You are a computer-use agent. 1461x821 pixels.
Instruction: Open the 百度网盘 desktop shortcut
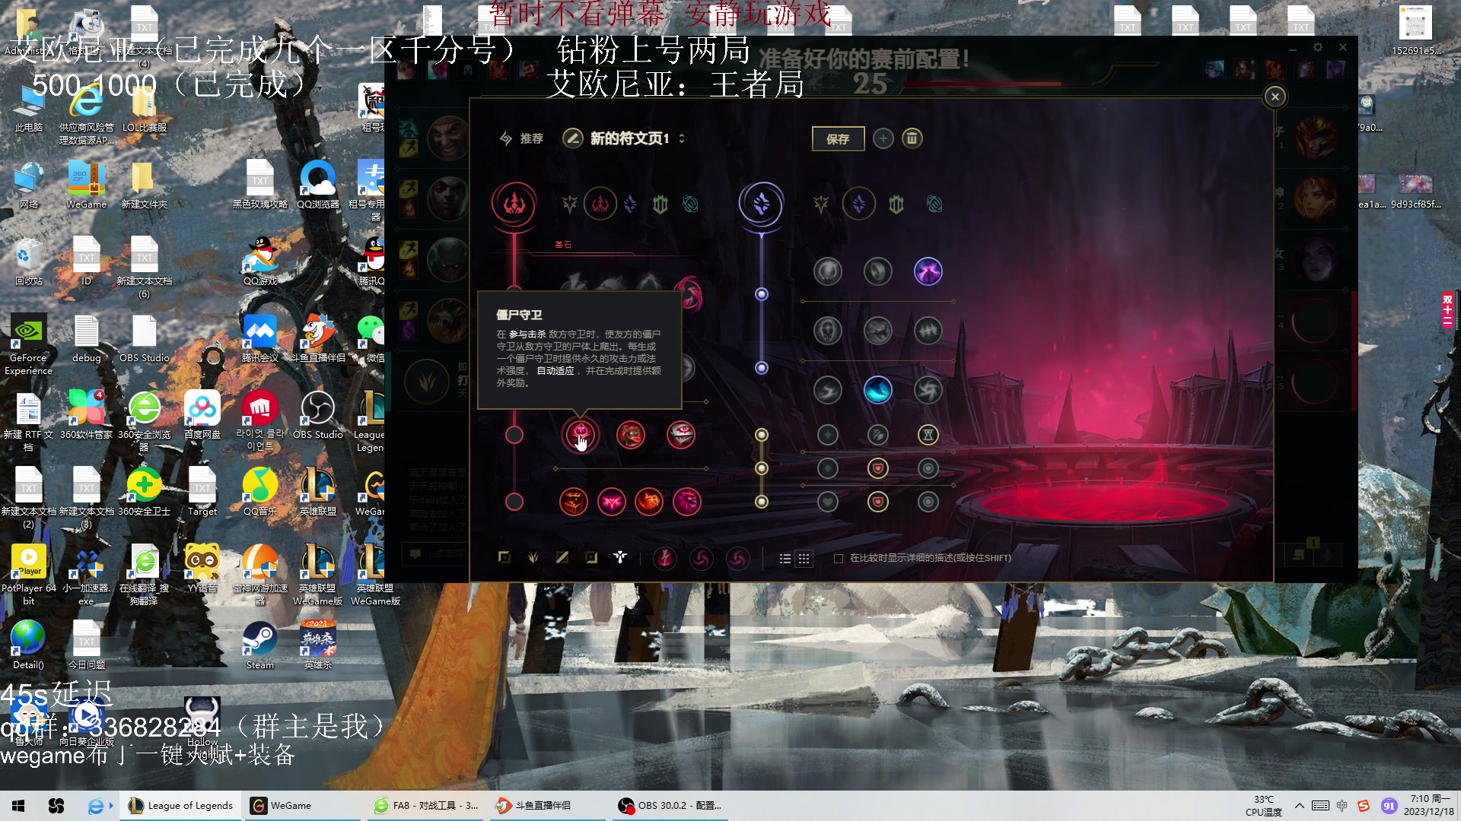tap(202, 415)
